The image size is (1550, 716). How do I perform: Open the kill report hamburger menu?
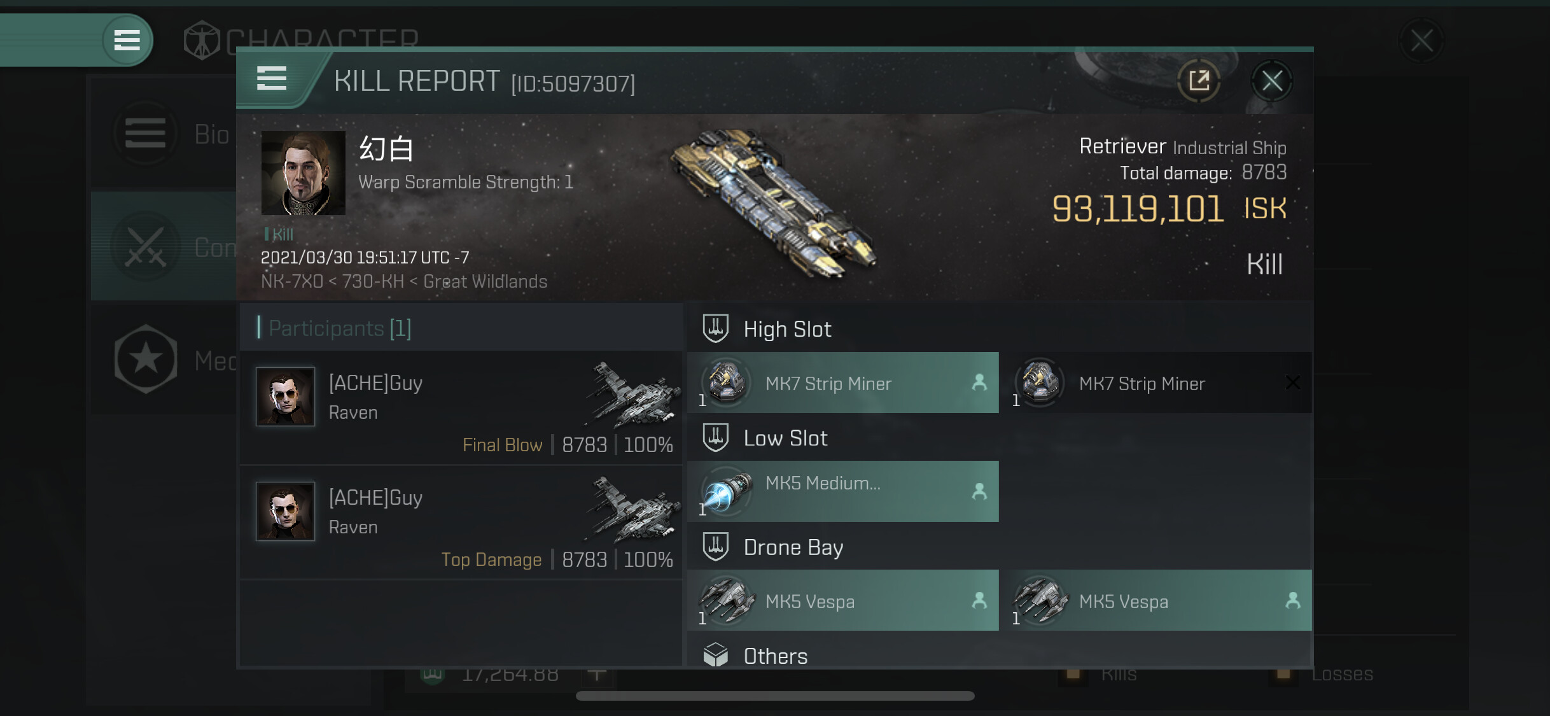pyautogui.click(x=272, y=79)
